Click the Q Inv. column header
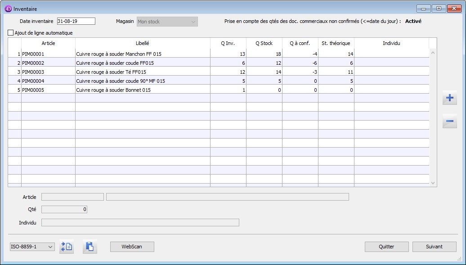466x265 pixels. pos(228,43)
